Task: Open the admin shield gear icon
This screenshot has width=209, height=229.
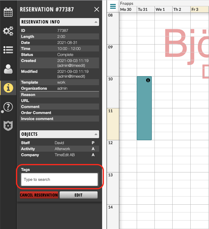Action: tap(8, 125)
